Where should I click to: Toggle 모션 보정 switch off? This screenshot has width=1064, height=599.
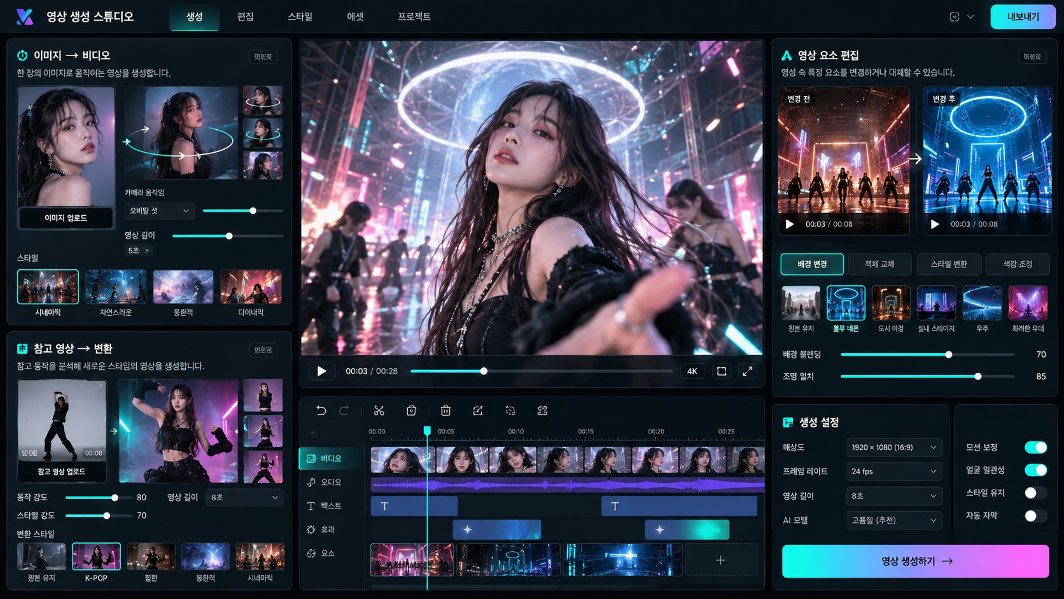point(1035,447)
